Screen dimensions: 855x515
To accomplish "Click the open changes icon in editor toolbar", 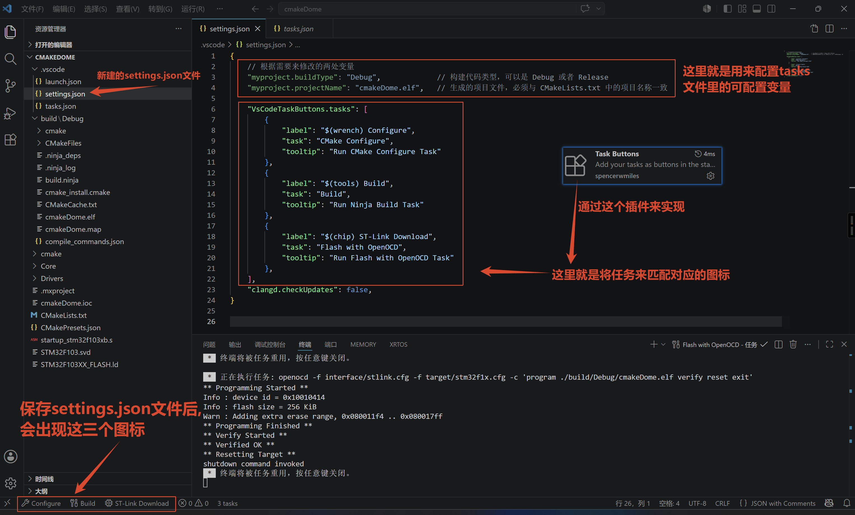I will 814,29.
